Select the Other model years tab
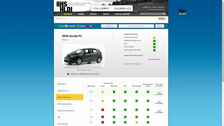 click(x=69, y=97)
